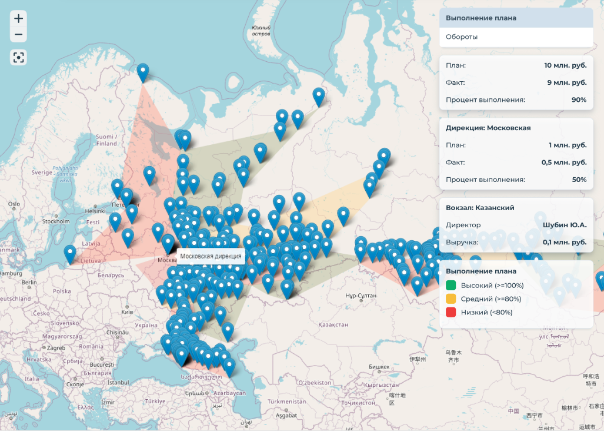The image size is (604, 431).
Task: Click the '50%' completion value
Action: click(579, 180)
